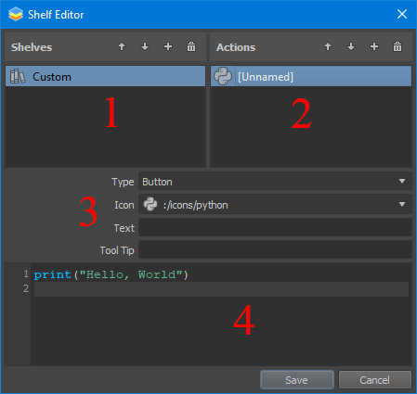Click into the Text input field

[275, 228]
